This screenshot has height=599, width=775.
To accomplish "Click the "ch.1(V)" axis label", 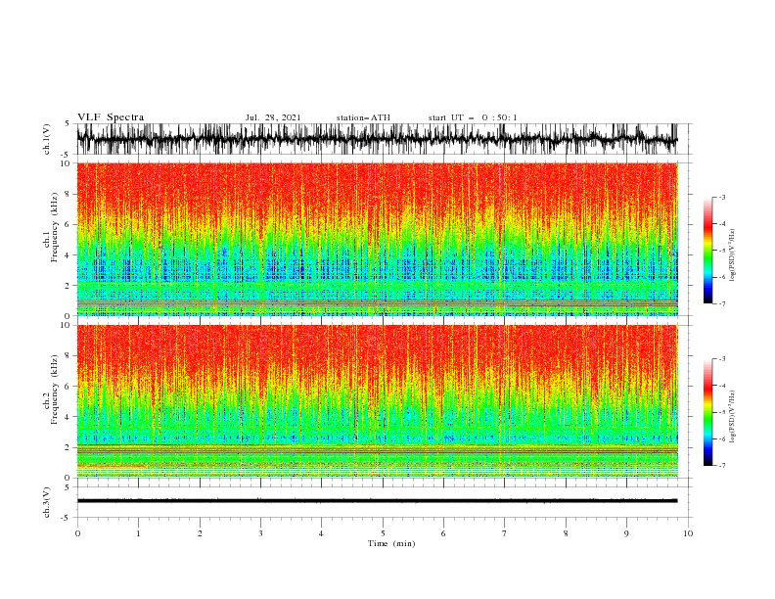I will (x=47, y=139).
